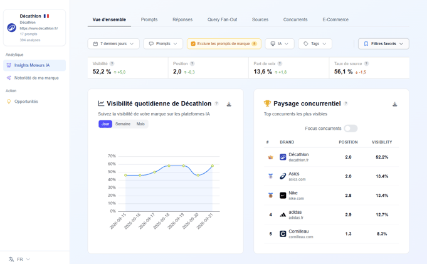Expand the Tags filter dropdown
427x264 pixels.
pyautogui.click(x=315, y=44)
